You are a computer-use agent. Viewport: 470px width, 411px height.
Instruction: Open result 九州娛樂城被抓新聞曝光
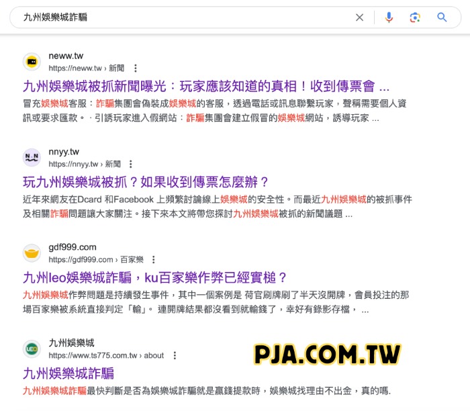(206, 87)
